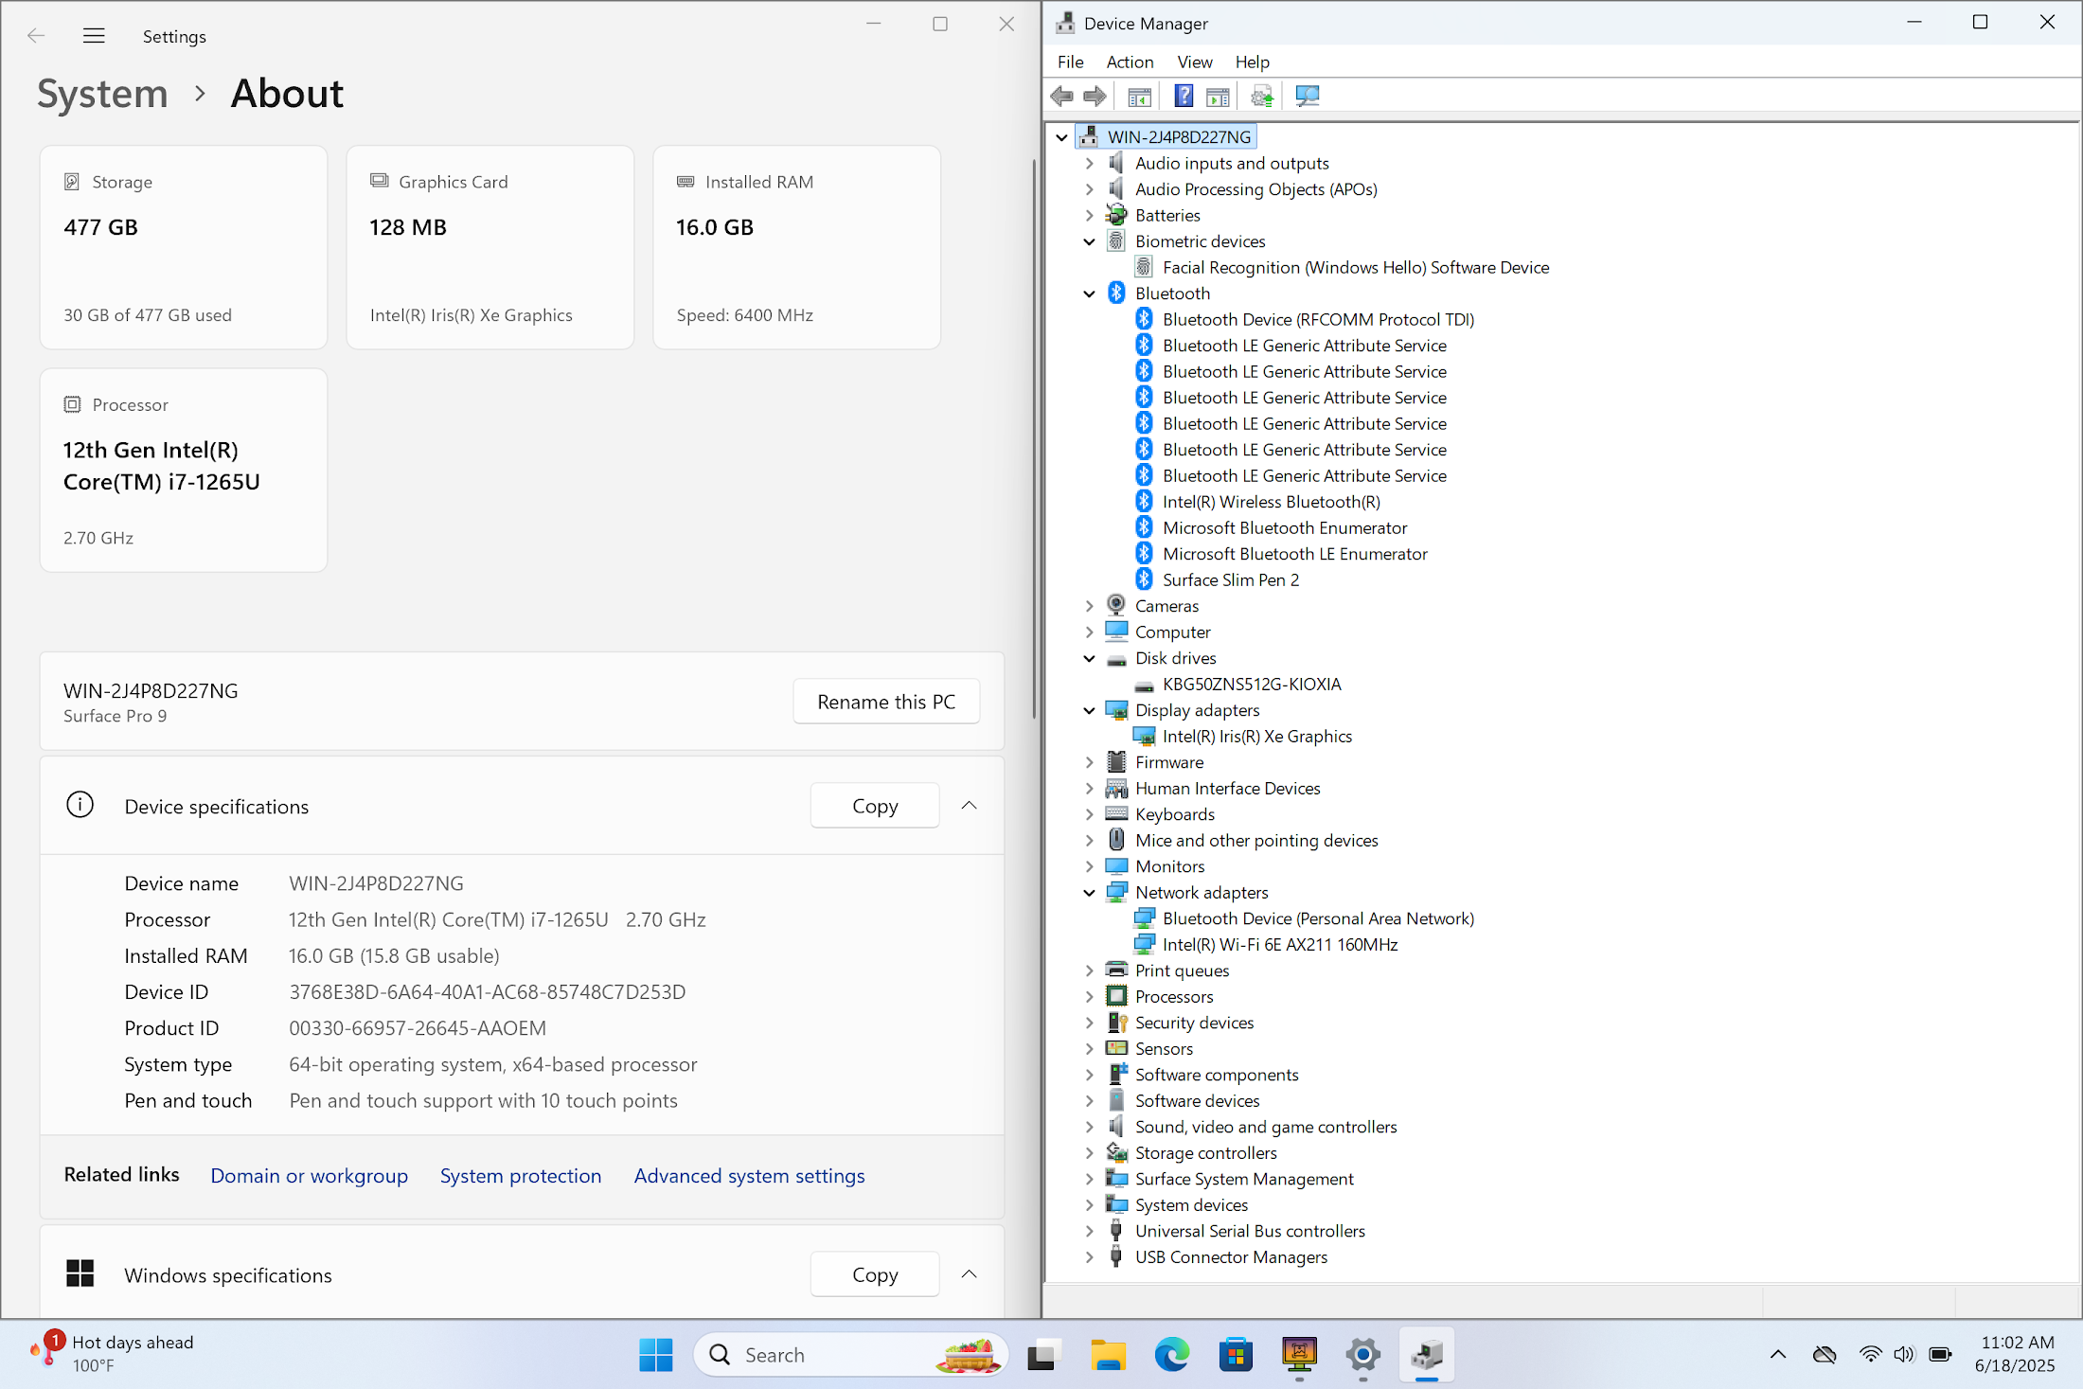Click the battery icon in system tray

pyautogui.click(x=1940, y=1355)
